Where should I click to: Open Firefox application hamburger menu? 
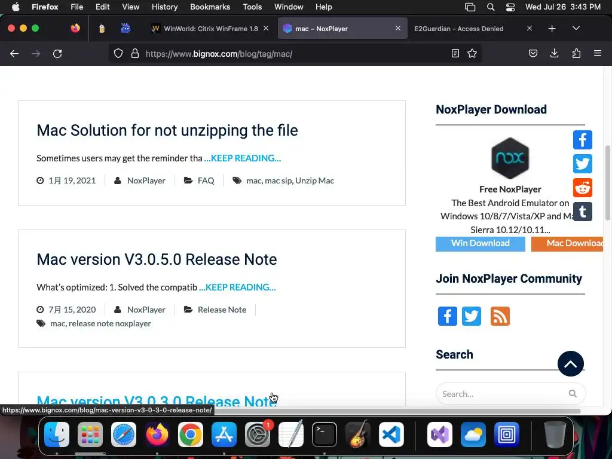598,53
